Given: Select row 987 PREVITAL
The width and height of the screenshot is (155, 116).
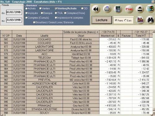Looking at the screenshot, I should 76,80.
